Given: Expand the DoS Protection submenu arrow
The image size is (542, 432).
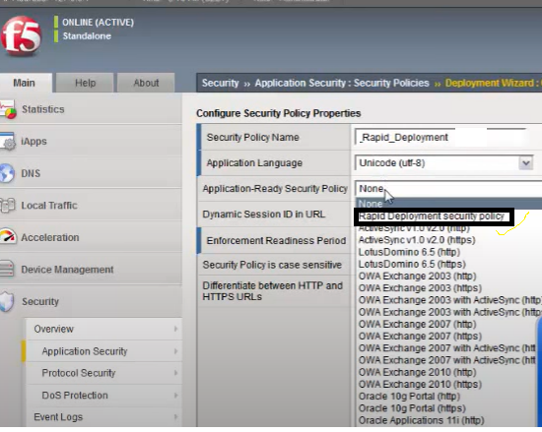Looking at the screenshot, I should point(175,395).
